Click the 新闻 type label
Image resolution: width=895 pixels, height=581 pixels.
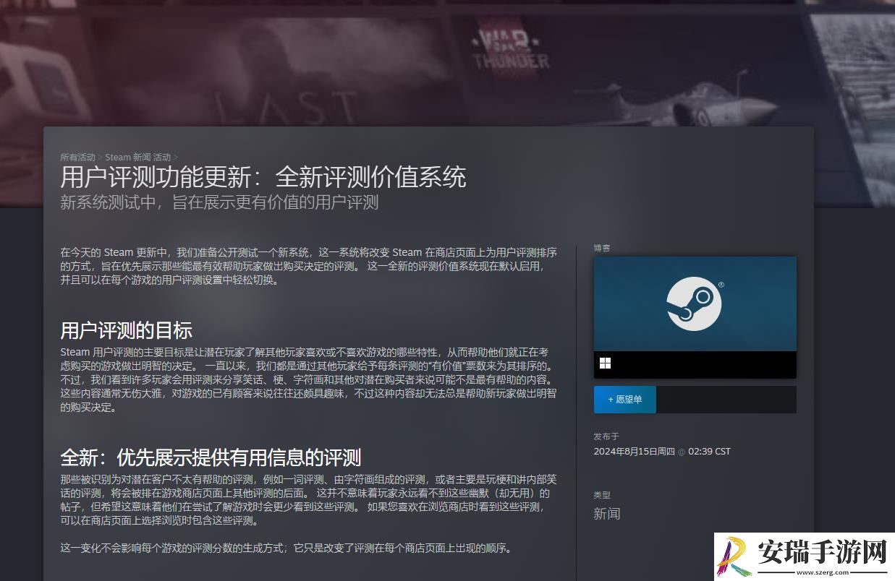coord(607,514)
